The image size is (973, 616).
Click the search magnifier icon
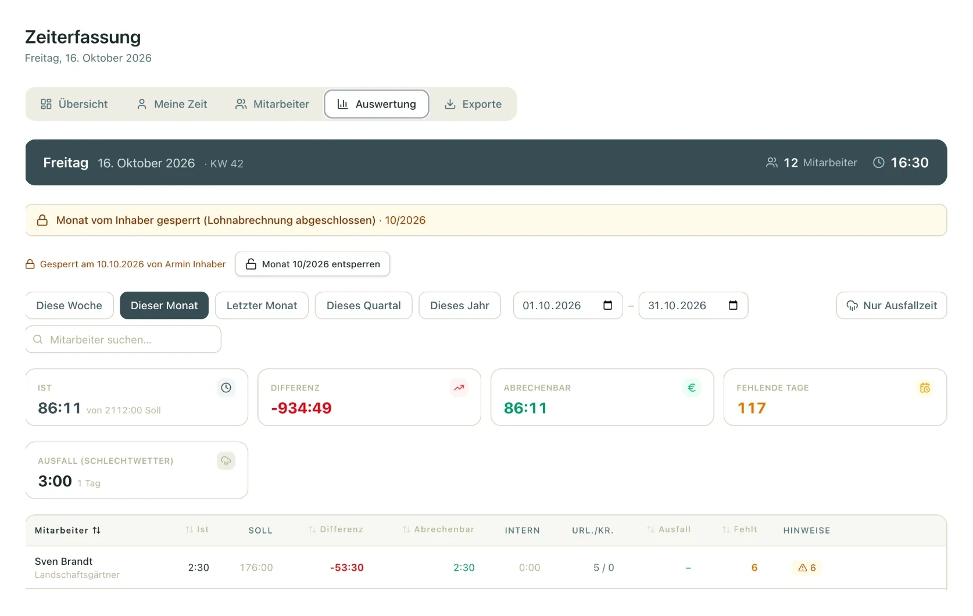pos(38,339)
